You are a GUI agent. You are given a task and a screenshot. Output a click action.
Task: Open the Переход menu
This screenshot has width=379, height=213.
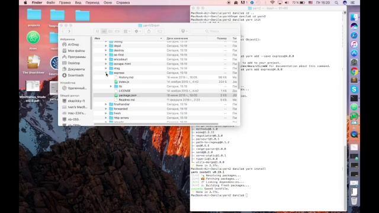[92, 2]
